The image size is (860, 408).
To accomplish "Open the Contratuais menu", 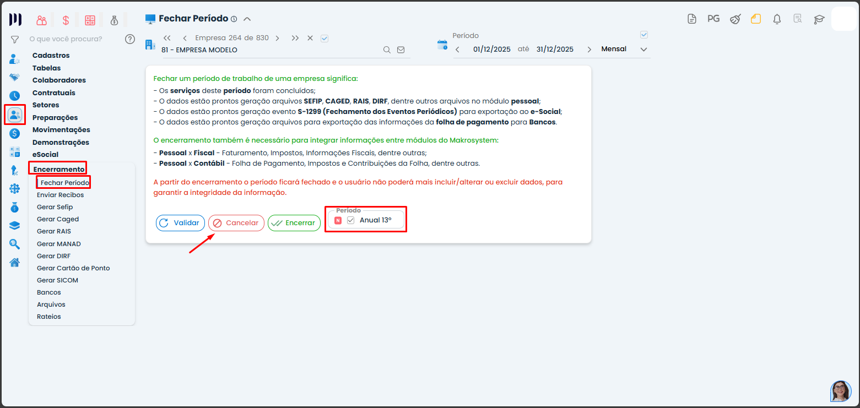I will (x=54, y=93).
